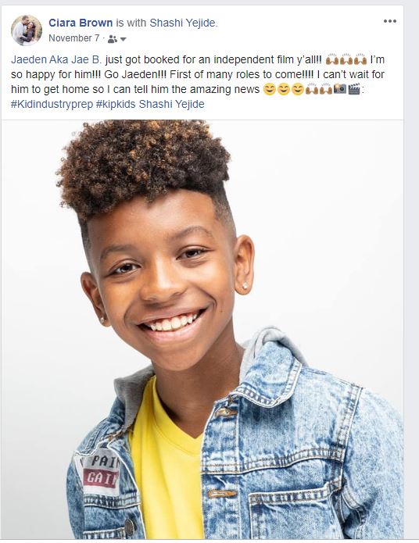
Task: Follow the #Kidindustryprep hashtag
Action: (x=52, y=104)
